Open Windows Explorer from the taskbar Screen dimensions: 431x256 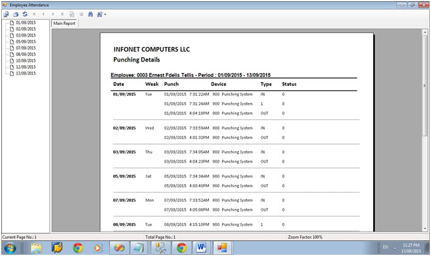(x=37, y=248)
